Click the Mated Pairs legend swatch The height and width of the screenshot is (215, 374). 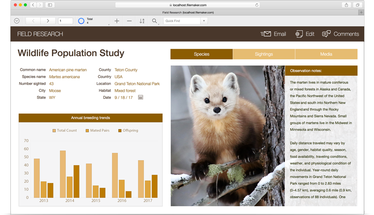point(87,131)
